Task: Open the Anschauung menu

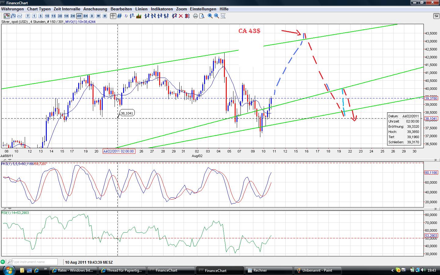Action: pyautogui.click(x=95, y=9)
